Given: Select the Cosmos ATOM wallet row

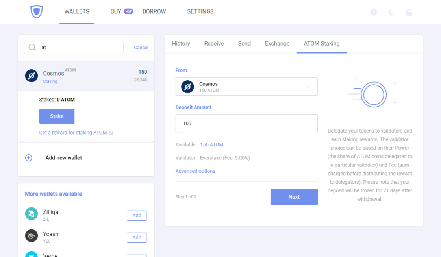Looking at the screenshot, I should point(86,76).
